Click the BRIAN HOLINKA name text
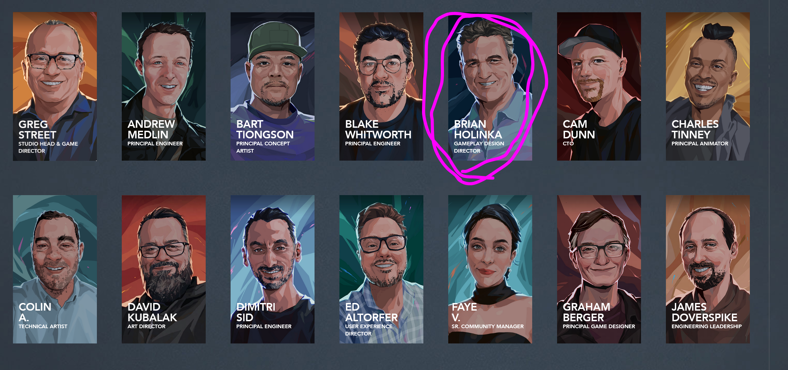The height and width of the screenshot is (370, 788). tap(478, 129)
